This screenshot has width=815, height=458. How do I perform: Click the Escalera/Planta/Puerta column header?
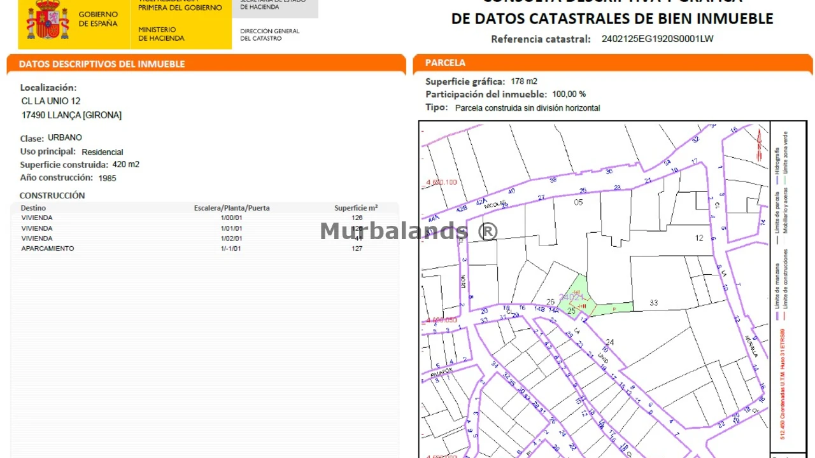tap(231, 208)
